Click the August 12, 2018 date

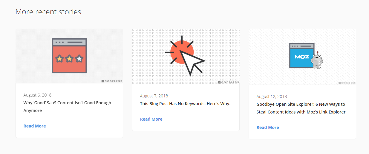click(272, 97)
